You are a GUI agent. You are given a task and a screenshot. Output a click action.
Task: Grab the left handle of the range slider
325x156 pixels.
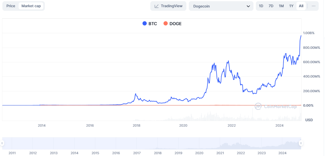(3, 143)
